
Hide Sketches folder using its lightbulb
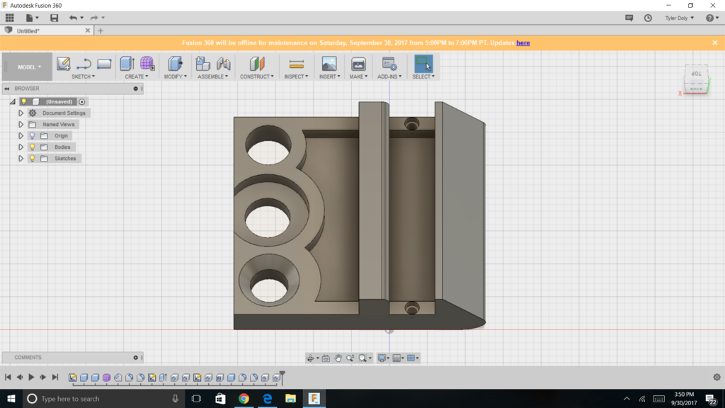point(32,159)
